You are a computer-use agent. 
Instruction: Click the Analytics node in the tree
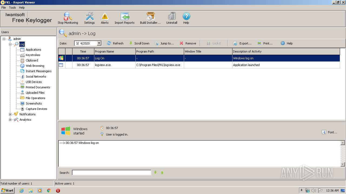tap(25, 120)
